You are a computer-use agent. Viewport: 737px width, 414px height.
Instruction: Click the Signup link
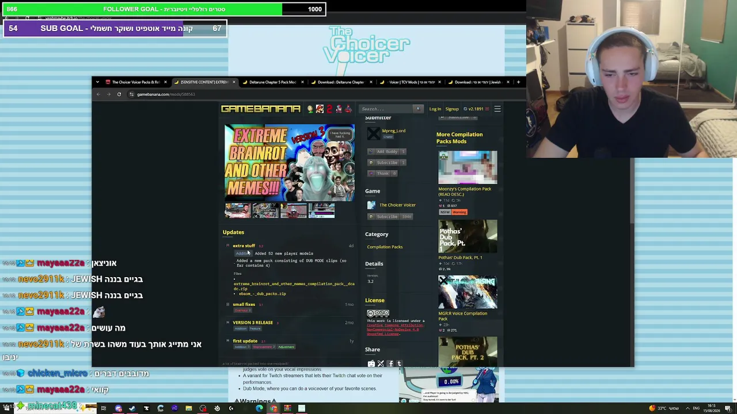pos(452,109)
